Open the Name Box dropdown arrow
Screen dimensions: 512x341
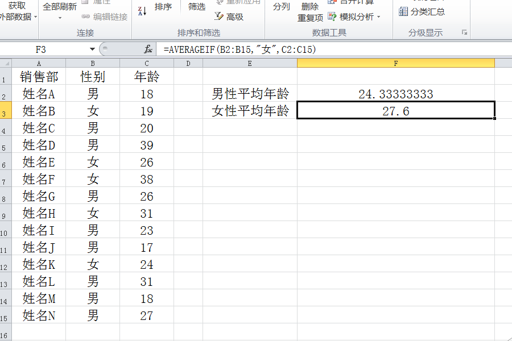click(92, 49)
